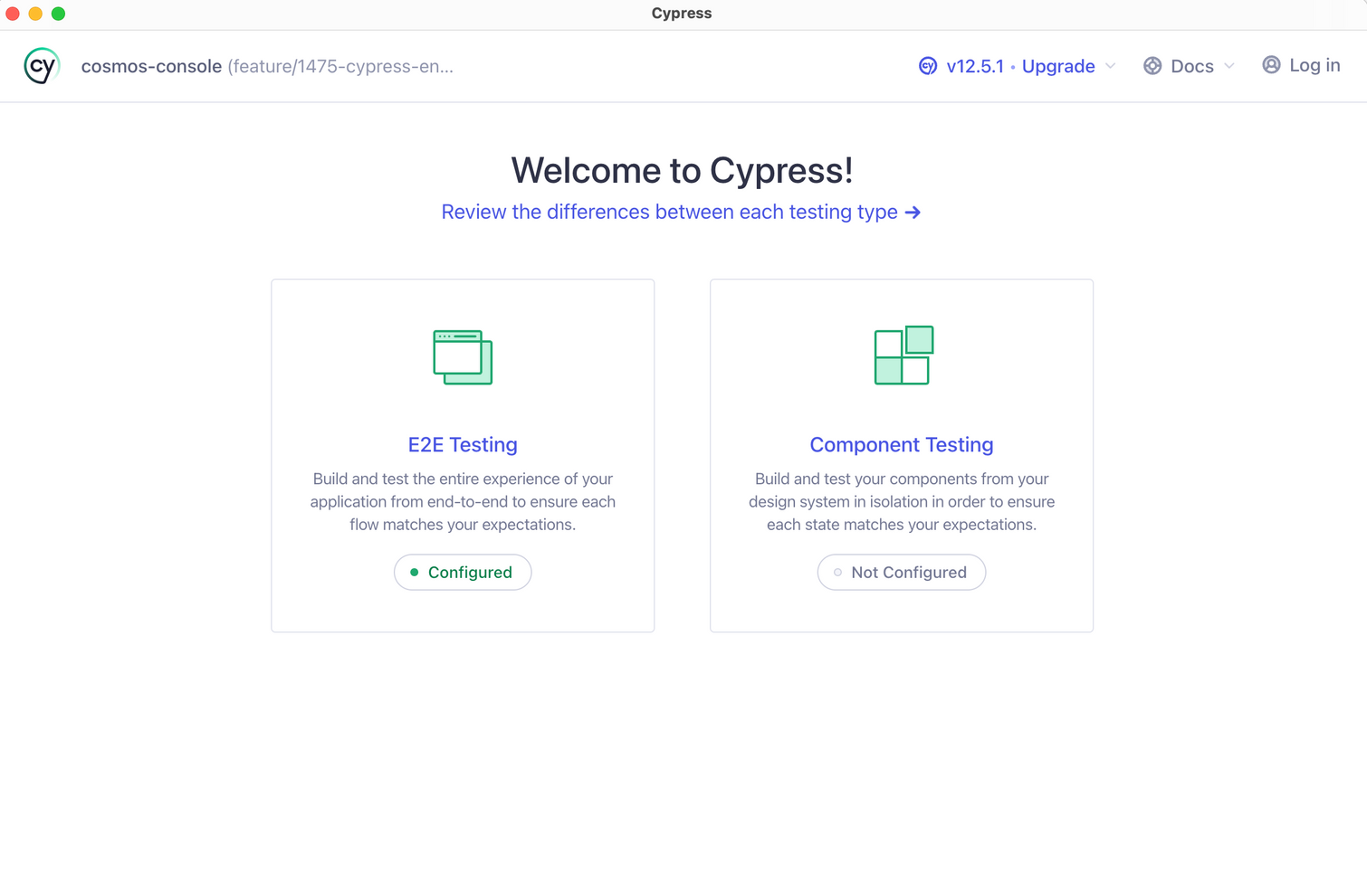1367x892 pixels.
Task: Open the v12.5.1 version menu
Action: point(975,66)
